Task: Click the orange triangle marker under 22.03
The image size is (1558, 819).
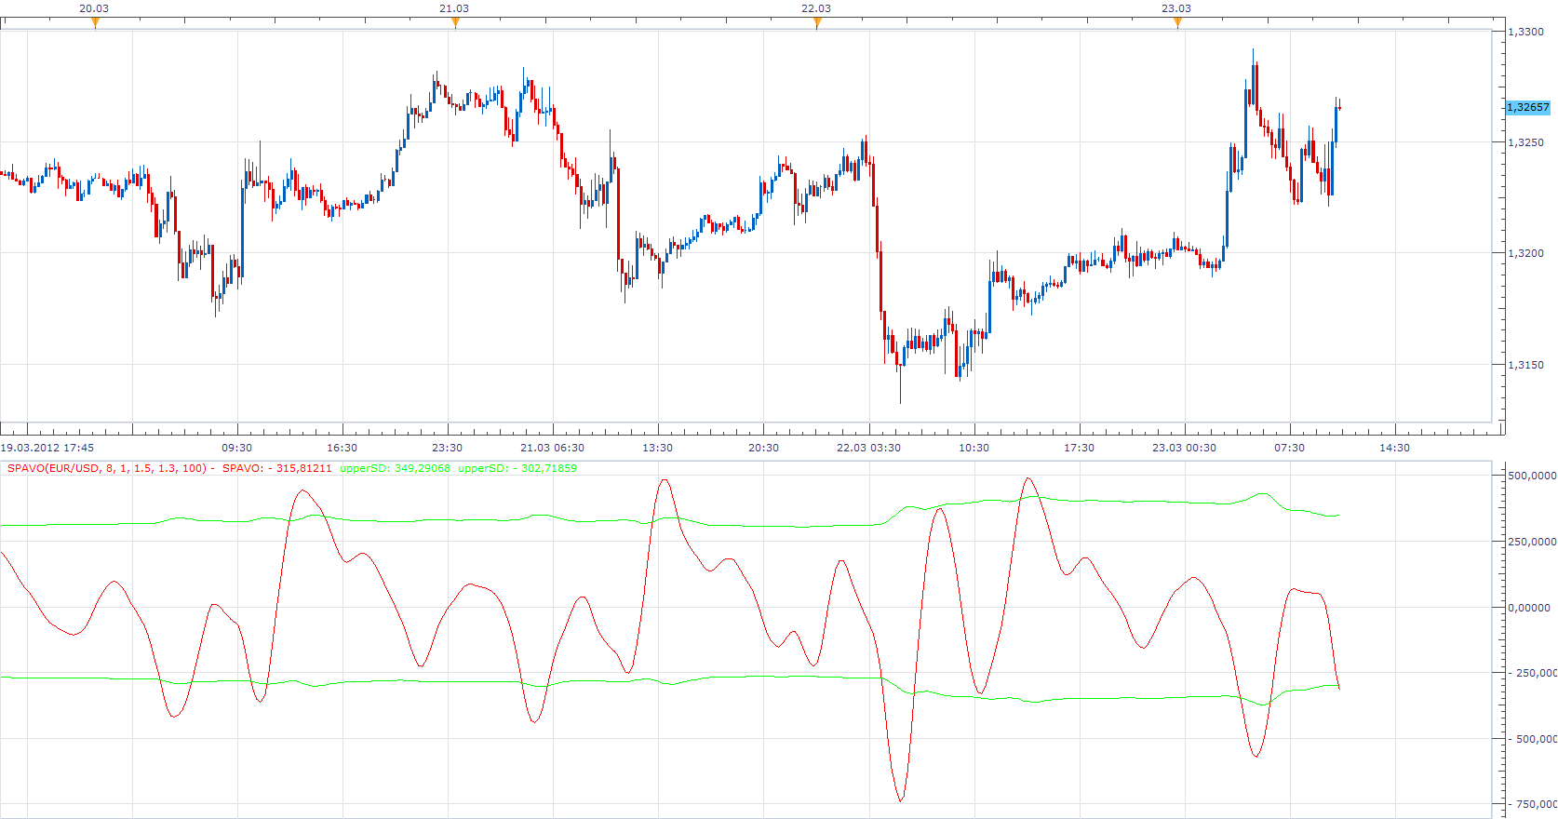Action: click(x=817, y=23)
